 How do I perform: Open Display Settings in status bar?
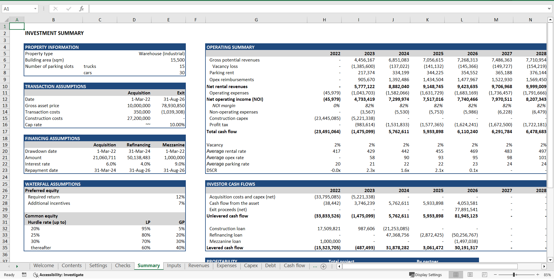(x=425, y=275)
